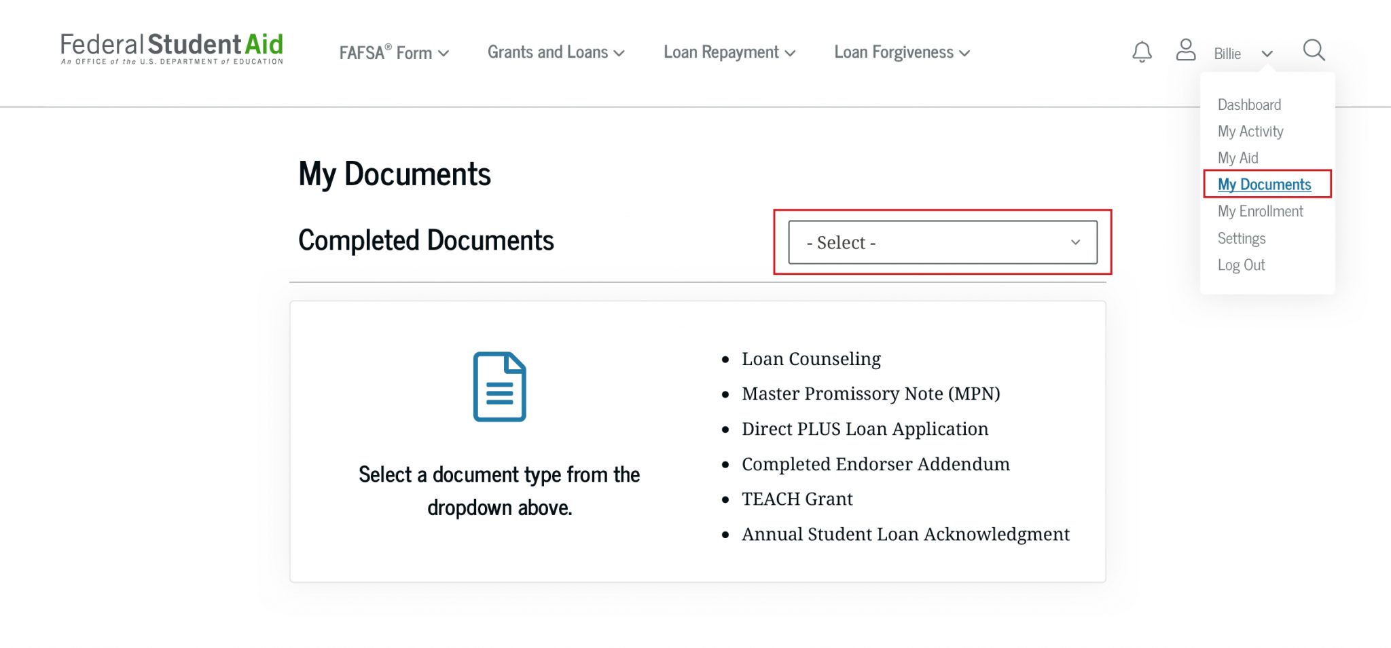Open the notifications bell icon
The image size is (1391, 648).
coord(1142,52)
